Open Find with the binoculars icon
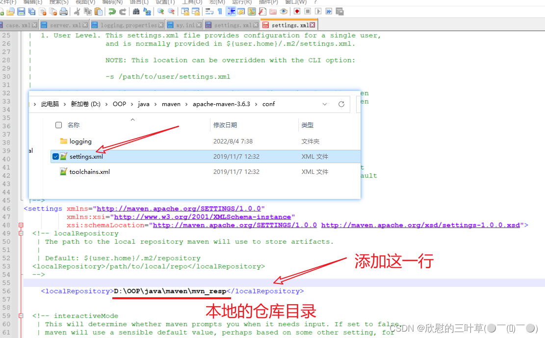Screen dimensions: 545x338 click(x=136, y=11)
